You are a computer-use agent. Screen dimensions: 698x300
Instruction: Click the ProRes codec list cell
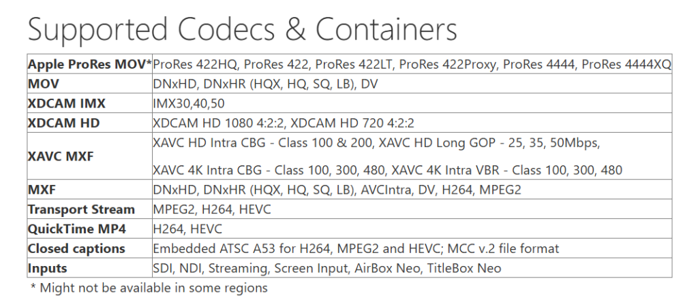pyautogui.click(x=412, y=64)
